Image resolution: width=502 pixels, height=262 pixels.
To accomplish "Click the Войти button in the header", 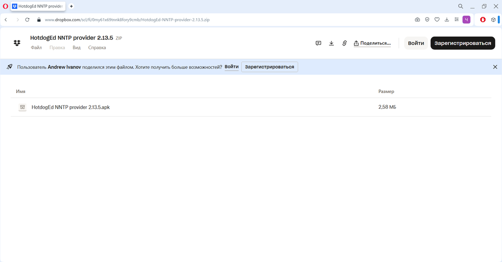I will click(x=416, y=43).
